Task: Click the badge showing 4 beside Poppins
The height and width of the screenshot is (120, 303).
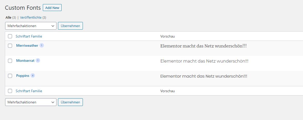Action: pyautogui.click(x=33, y=76)
